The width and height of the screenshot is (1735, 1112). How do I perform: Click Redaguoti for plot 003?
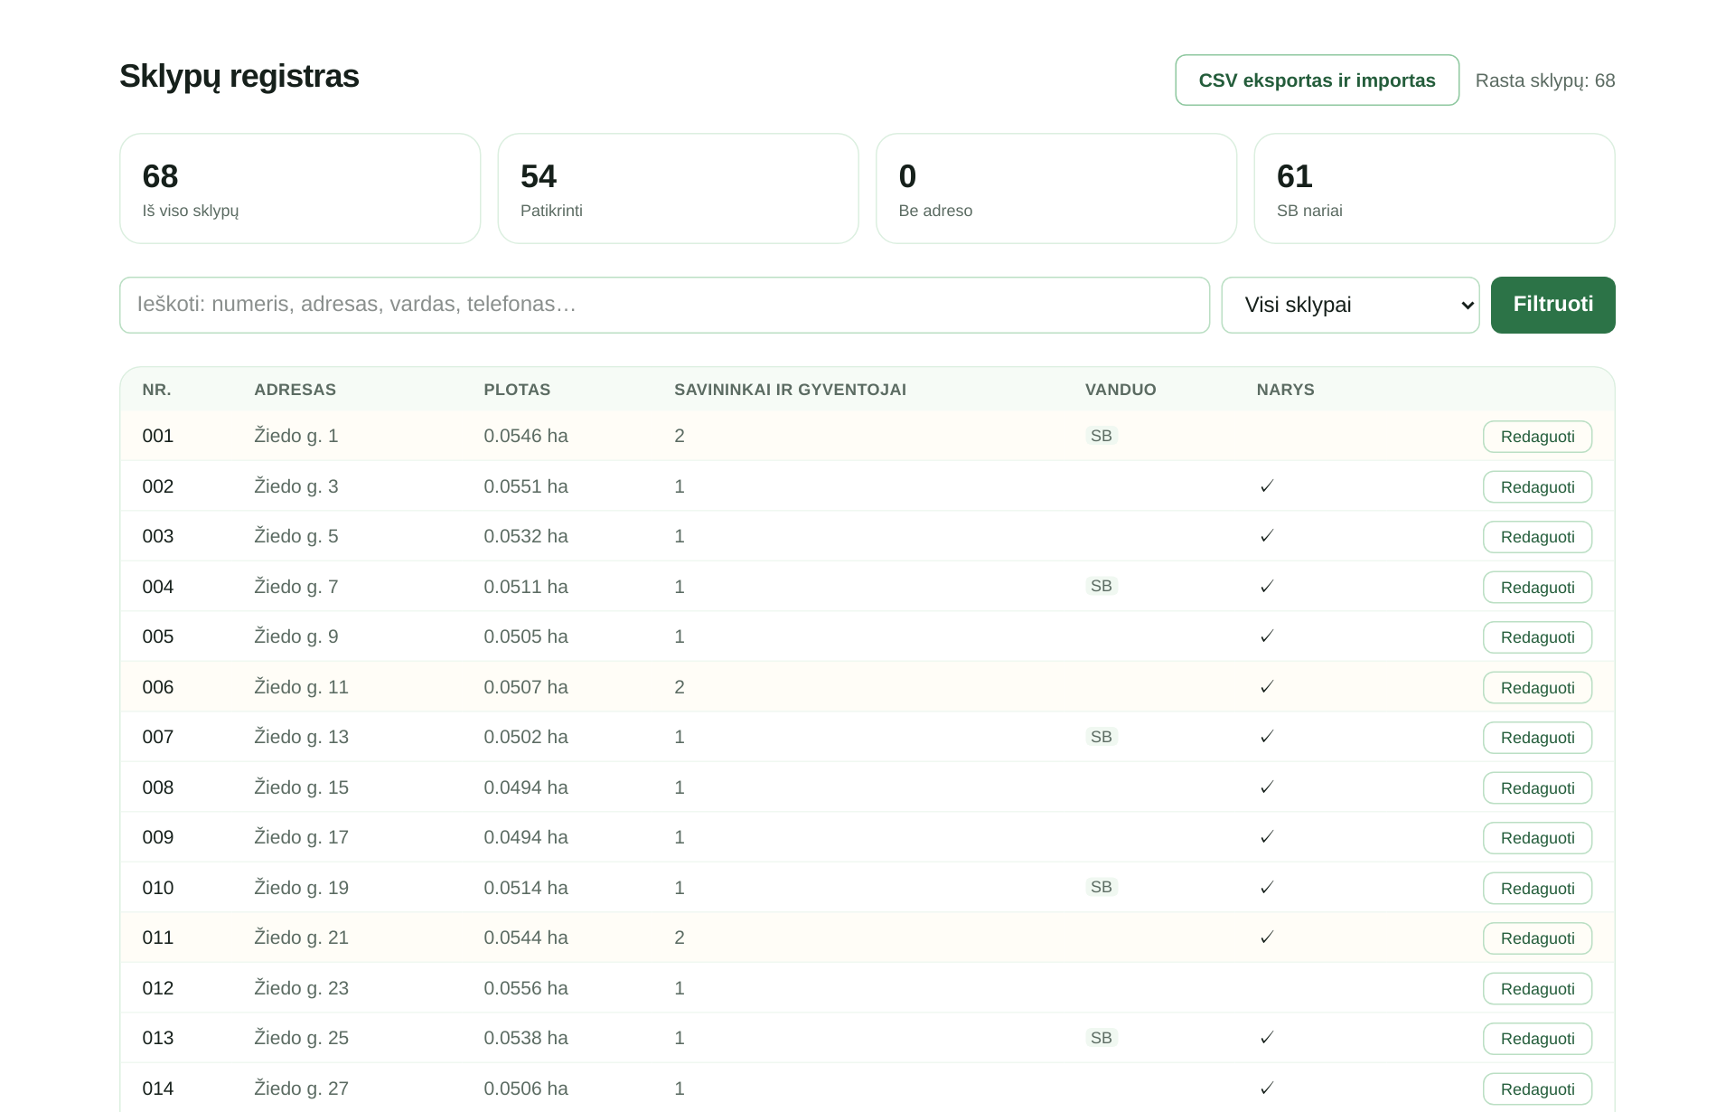tap(1537, 537)
